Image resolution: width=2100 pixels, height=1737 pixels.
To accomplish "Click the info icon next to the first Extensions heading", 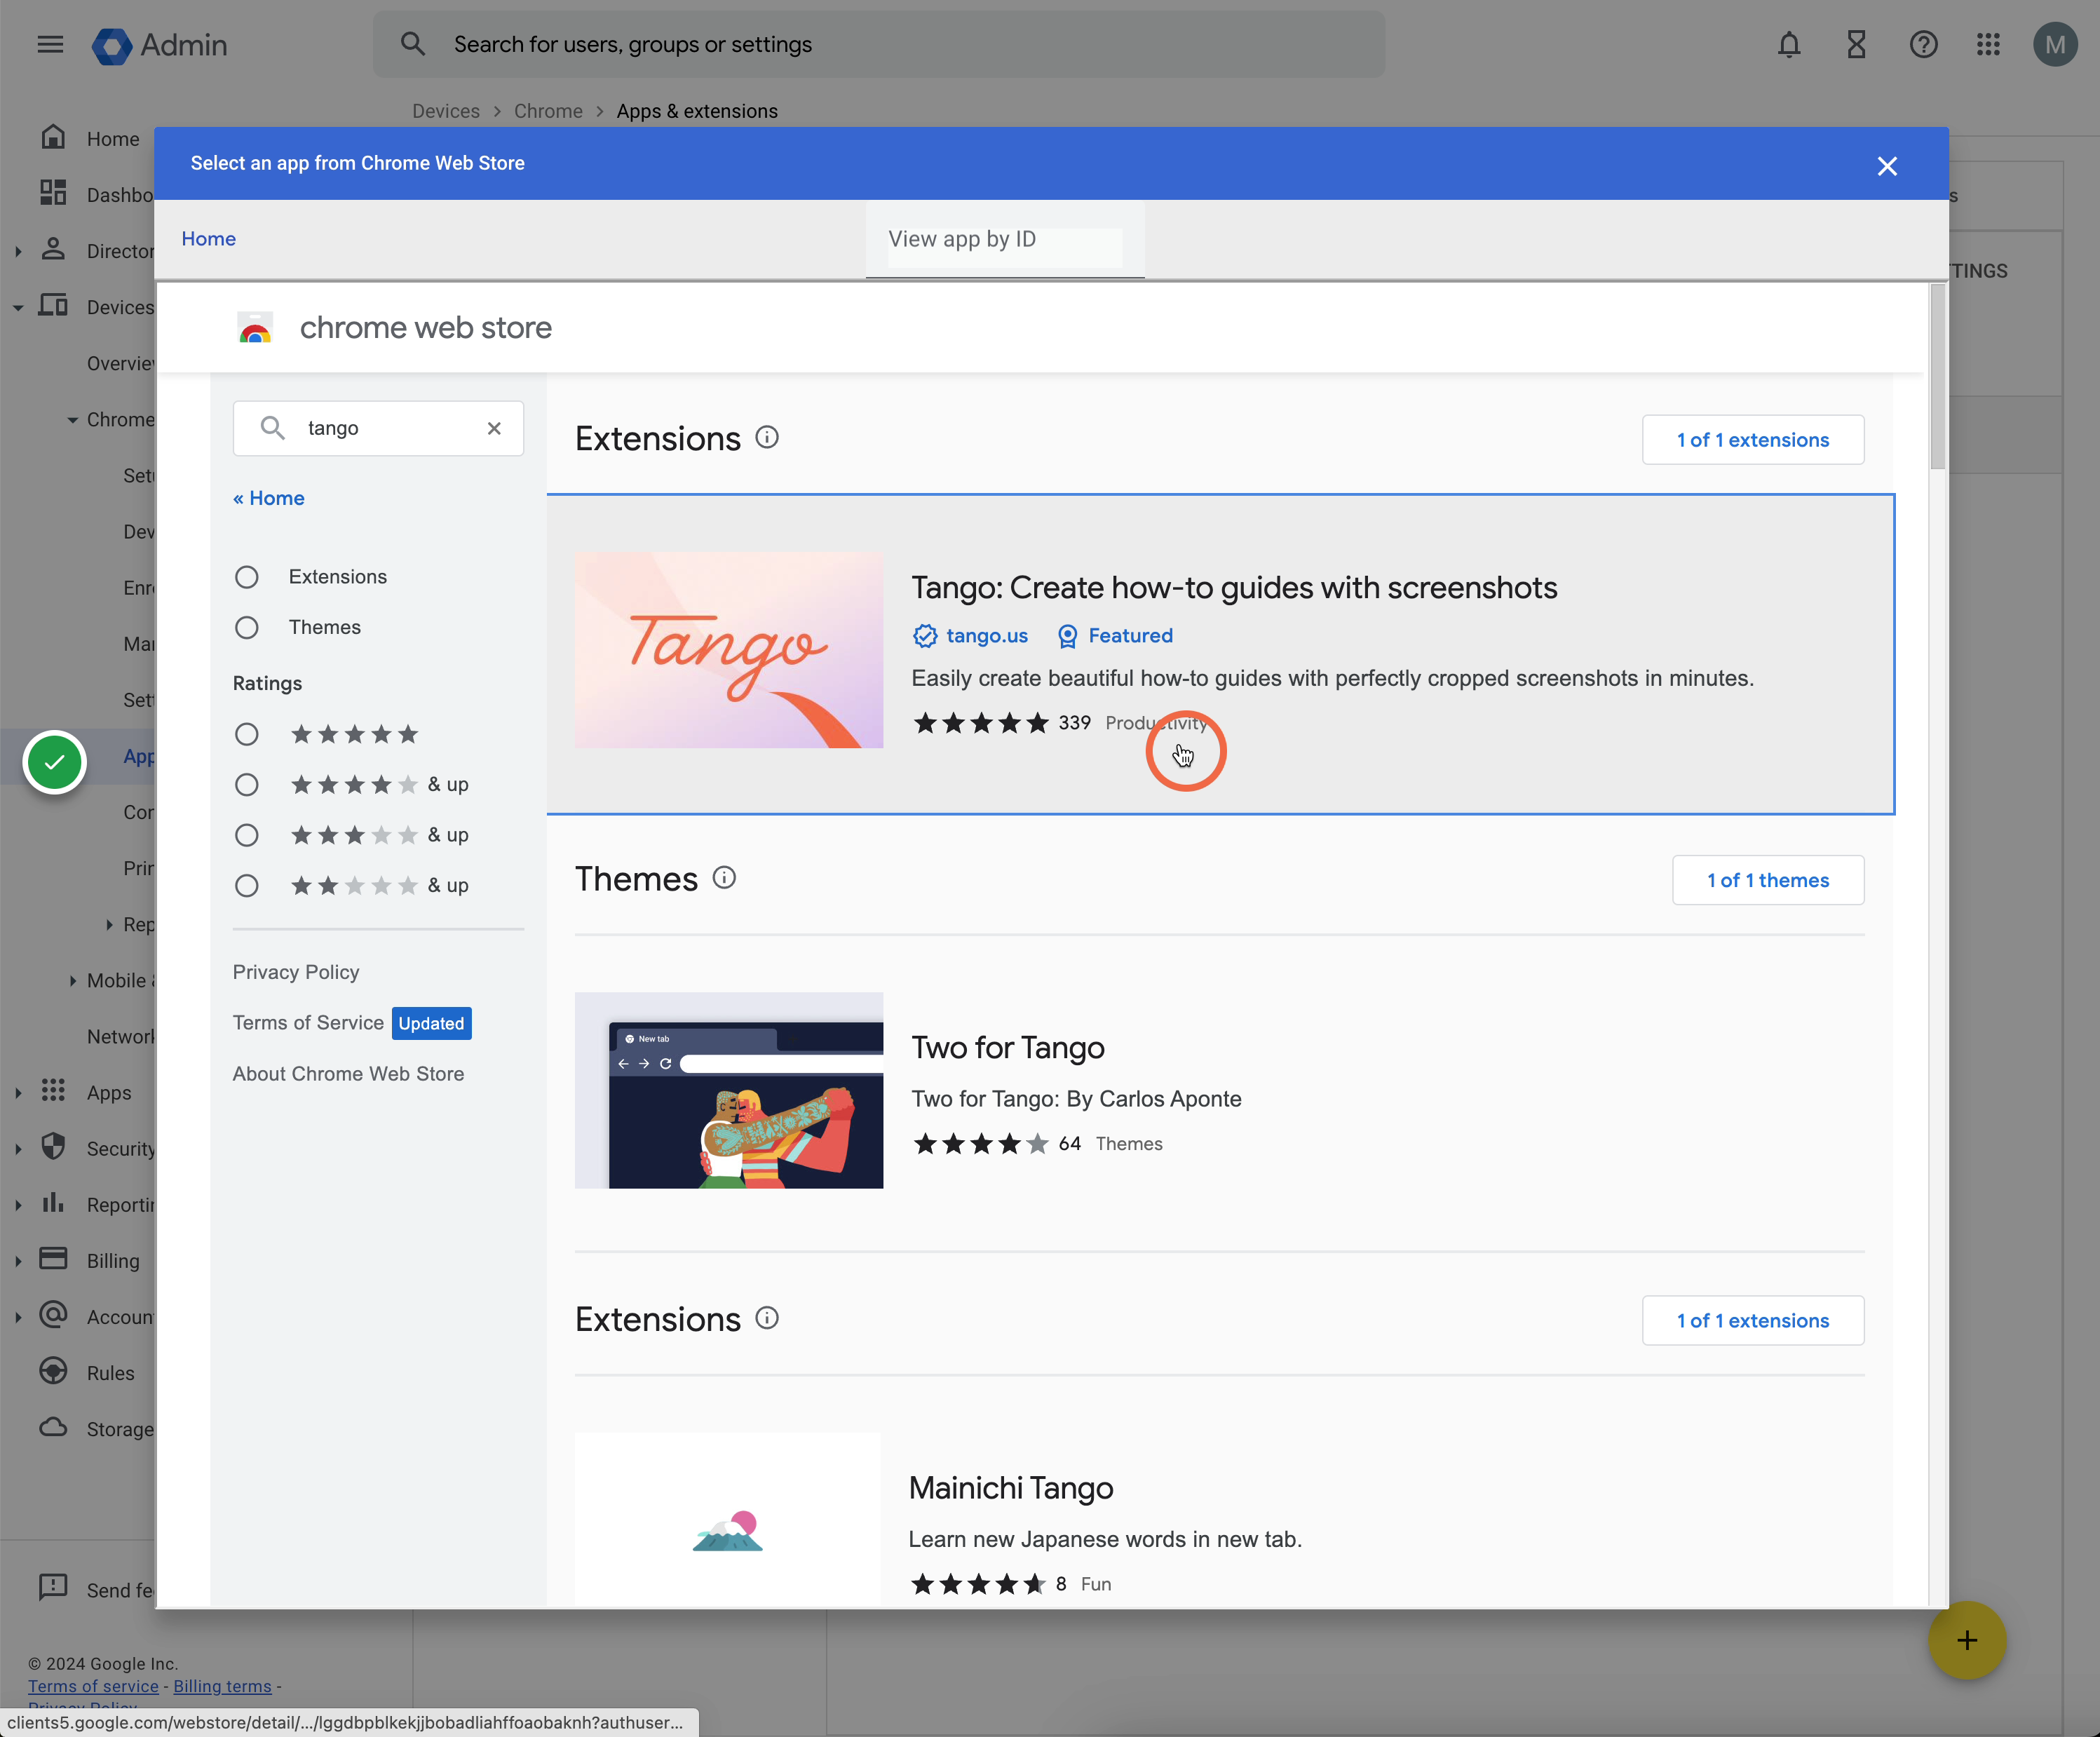I will 767,438.
